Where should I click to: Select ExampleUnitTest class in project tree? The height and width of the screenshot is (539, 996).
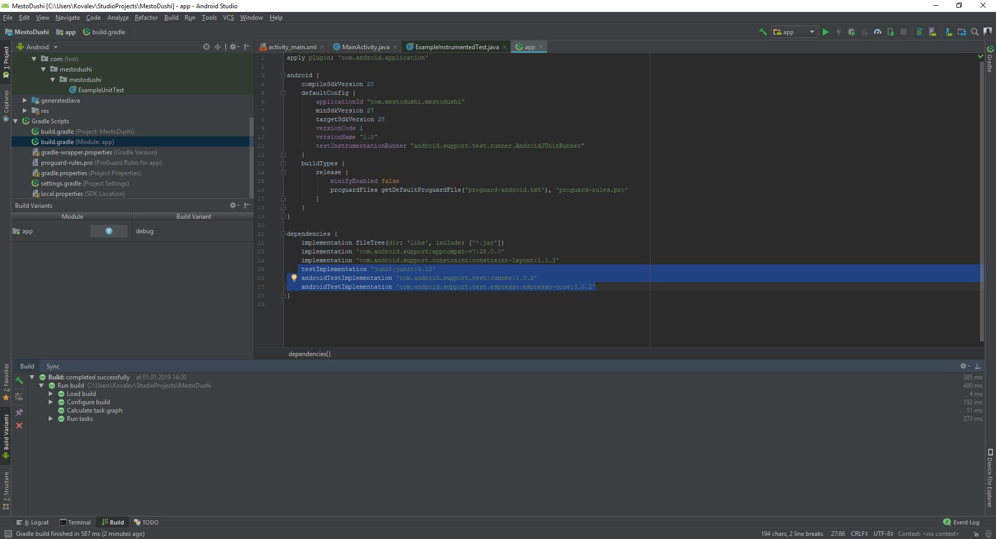pyautogui.click(x=96, y=90)
